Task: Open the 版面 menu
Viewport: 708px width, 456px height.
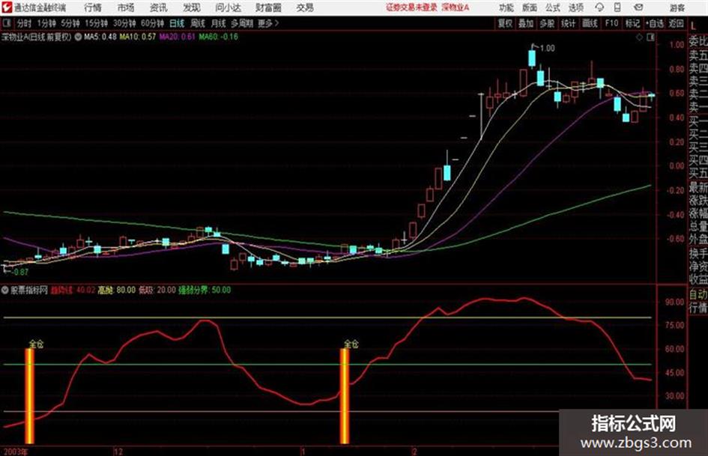Action: click(529, 7)
